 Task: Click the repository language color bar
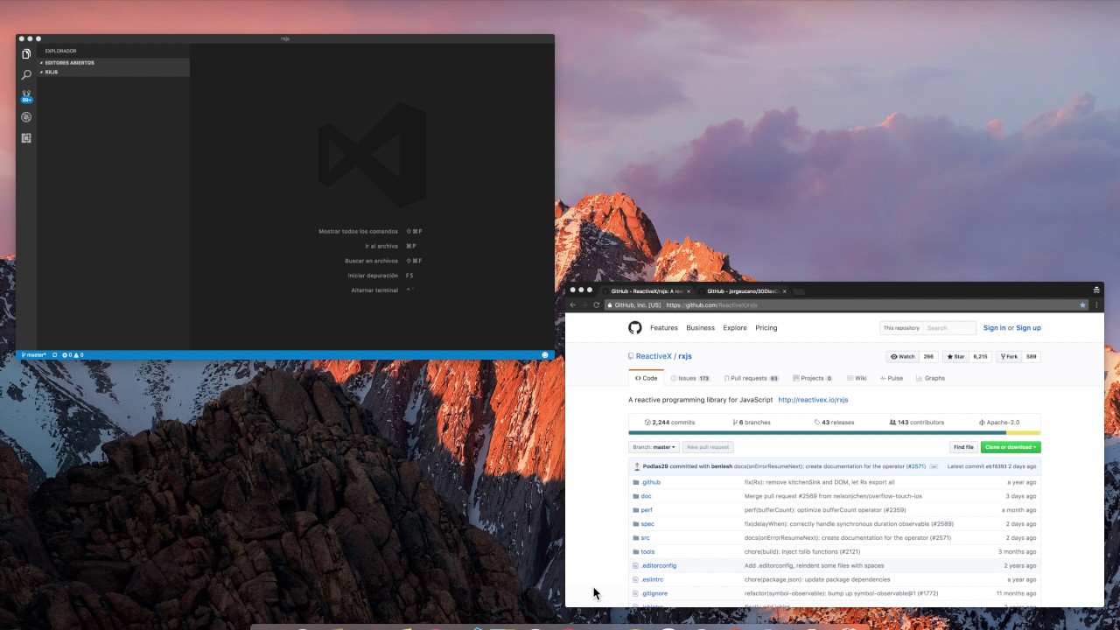click(x=834, y=432)
